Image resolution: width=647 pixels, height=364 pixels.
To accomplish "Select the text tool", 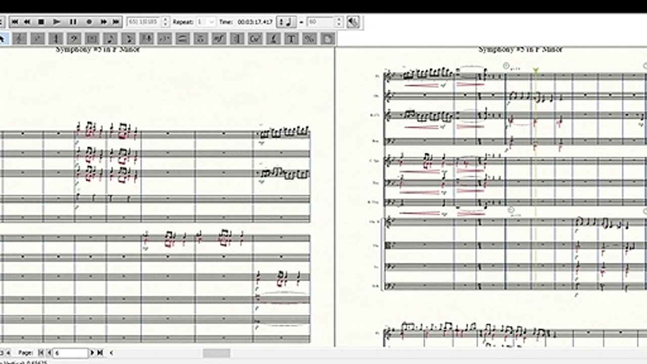I will click(292, 38).
